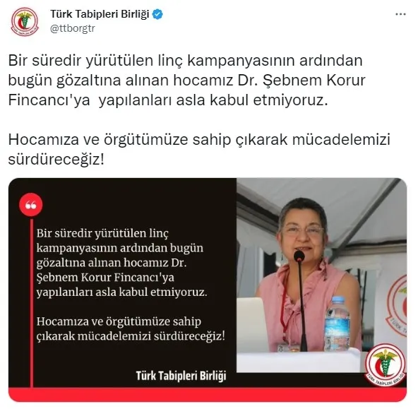Click the partial TTB banner logo behind speaker
Viewport: 418px width, 409px height.
pyautogui.click(x=397, y=305)
